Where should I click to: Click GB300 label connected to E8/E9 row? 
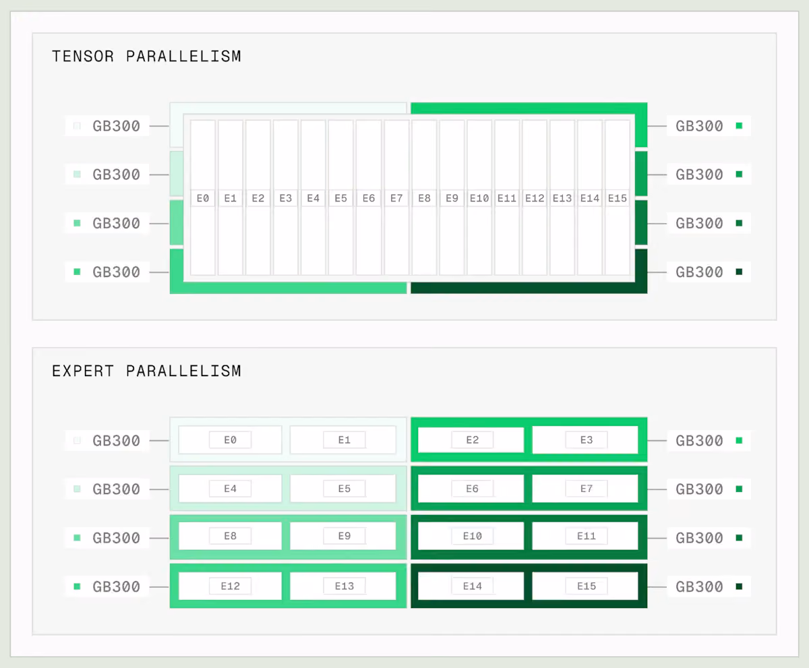pos(117,538)
